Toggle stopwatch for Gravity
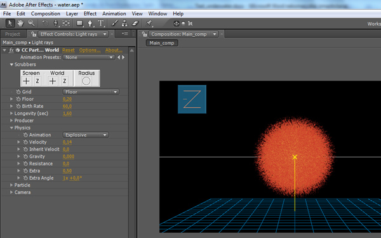This screenshot has width=381, height=238. [x=25, y=156]
